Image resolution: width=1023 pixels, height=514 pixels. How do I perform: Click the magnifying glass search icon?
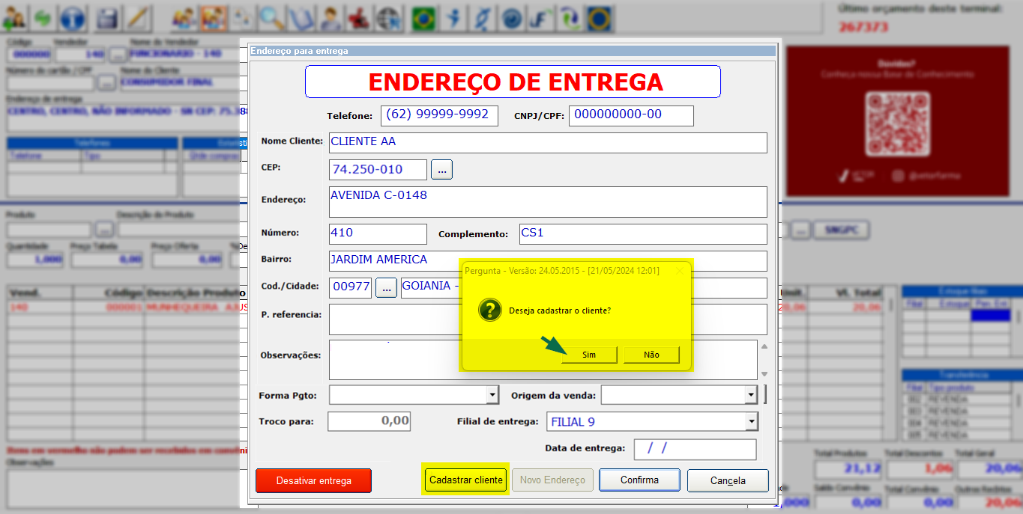click(271, 17)
